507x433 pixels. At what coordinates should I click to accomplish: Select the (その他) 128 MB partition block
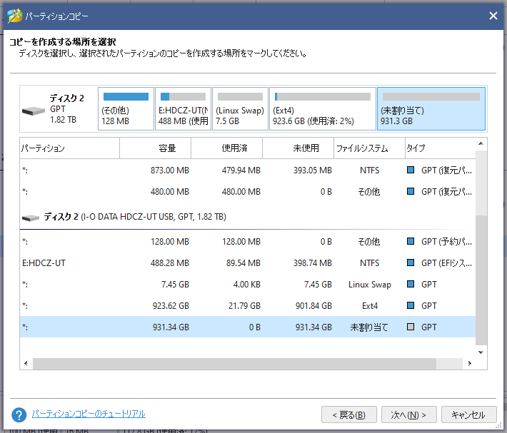point(126,109)
